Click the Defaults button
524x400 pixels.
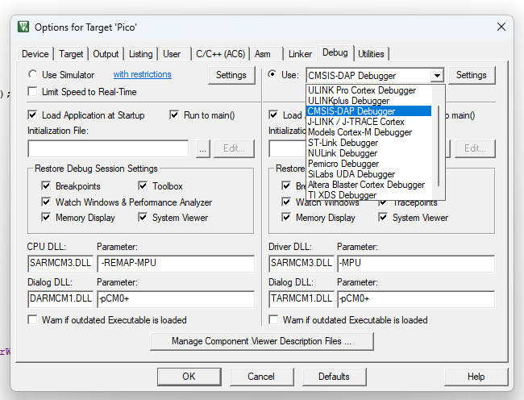click(x=334, y=377)
